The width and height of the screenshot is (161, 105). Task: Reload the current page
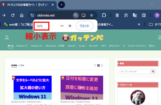pyautogui.click(x=13, y=15)
